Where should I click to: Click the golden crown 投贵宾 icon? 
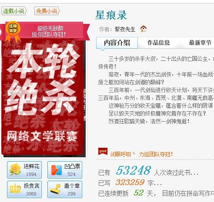[15, 189]
